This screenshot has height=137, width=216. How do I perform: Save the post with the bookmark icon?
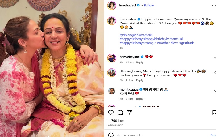click(x=214, y=113)
